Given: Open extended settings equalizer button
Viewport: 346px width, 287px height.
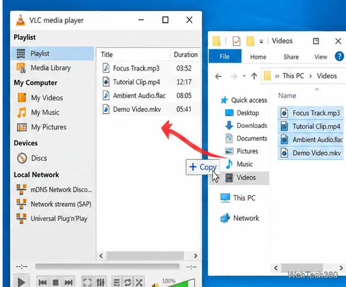Looking at the screenshot, I should point(101,282).
